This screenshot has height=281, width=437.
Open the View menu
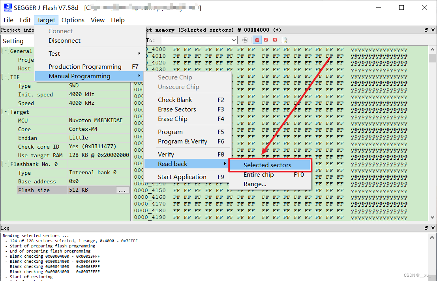click(98, 20)
